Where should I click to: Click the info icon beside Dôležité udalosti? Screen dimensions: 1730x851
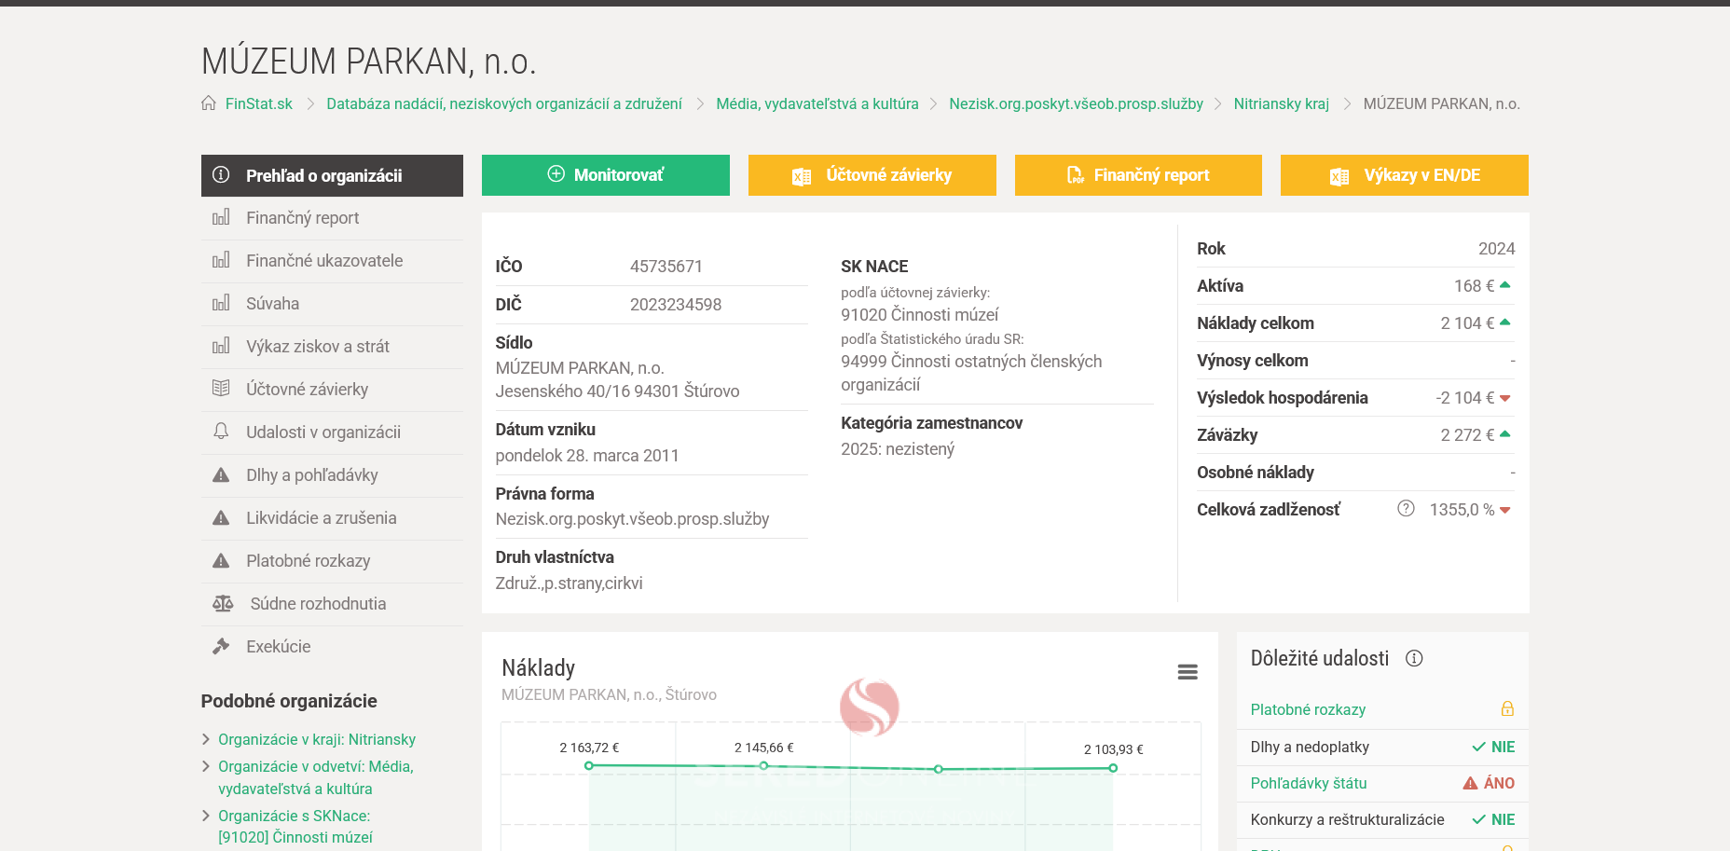[1414, 659]
